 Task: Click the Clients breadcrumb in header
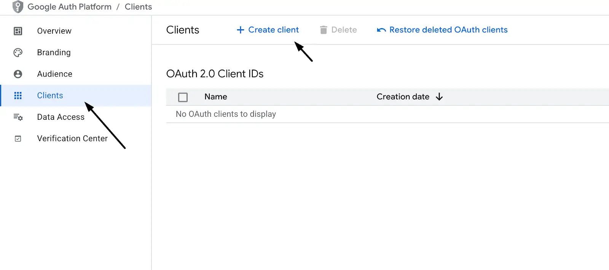138,7
